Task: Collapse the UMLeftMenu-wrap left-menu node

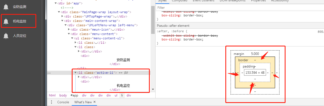Action: click(65, 25)
